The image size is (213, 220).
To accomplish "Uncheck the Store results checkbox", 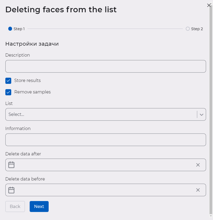I will (x=8, y=80).
